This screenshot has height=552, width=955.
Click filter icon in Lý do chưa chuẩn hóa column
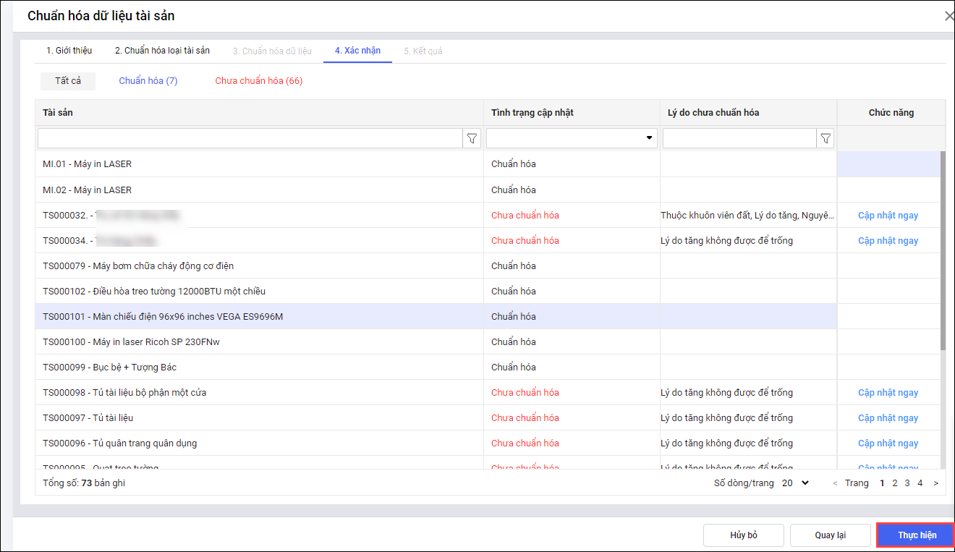825,138
